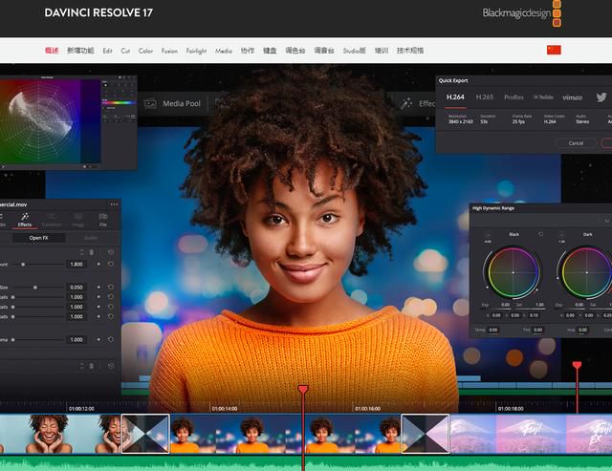Screen dimensions: 612x471
Task: Go to the Fusion page link
Action: pyautogui.click(x=169, y=51)
